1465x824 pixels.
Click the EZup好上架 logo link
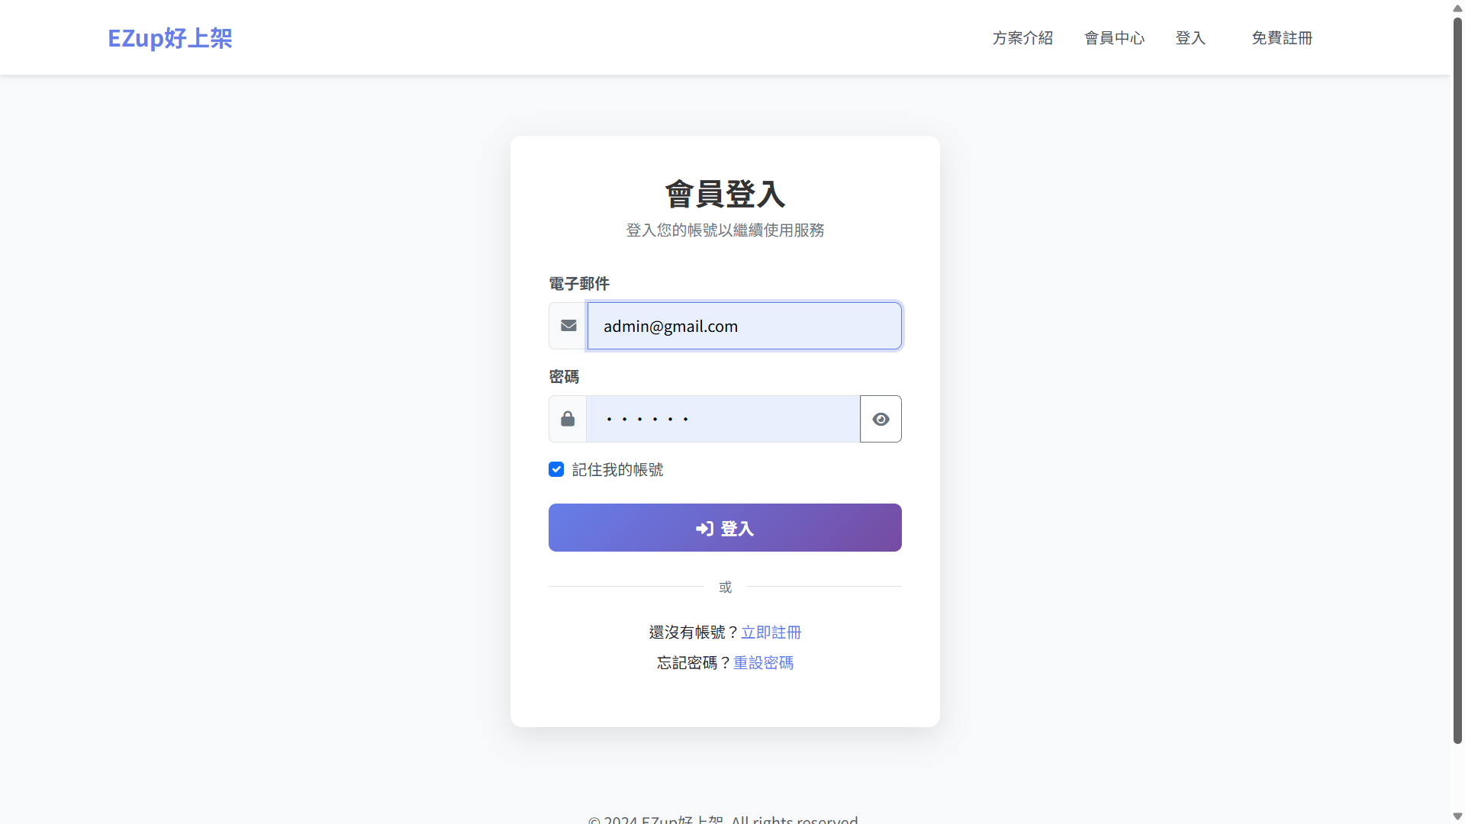170,38
